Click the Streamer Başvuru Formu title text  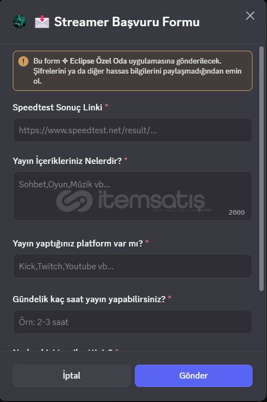tap(127, 22)
